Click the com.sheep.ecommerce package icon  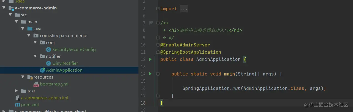click(x=36, y=36)
